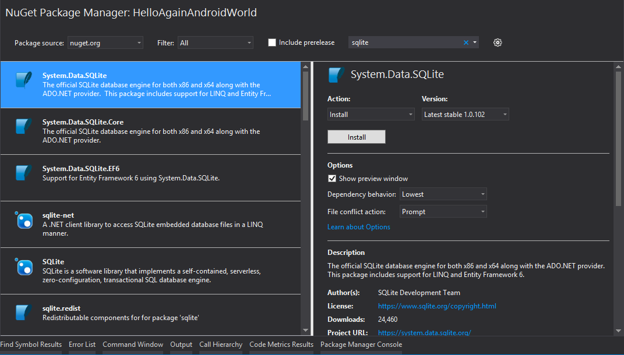Select the System.Data.SQLite.EF6 package icon
The height and width of the screenshot is (355, 624).
click(x=24, y=173)
